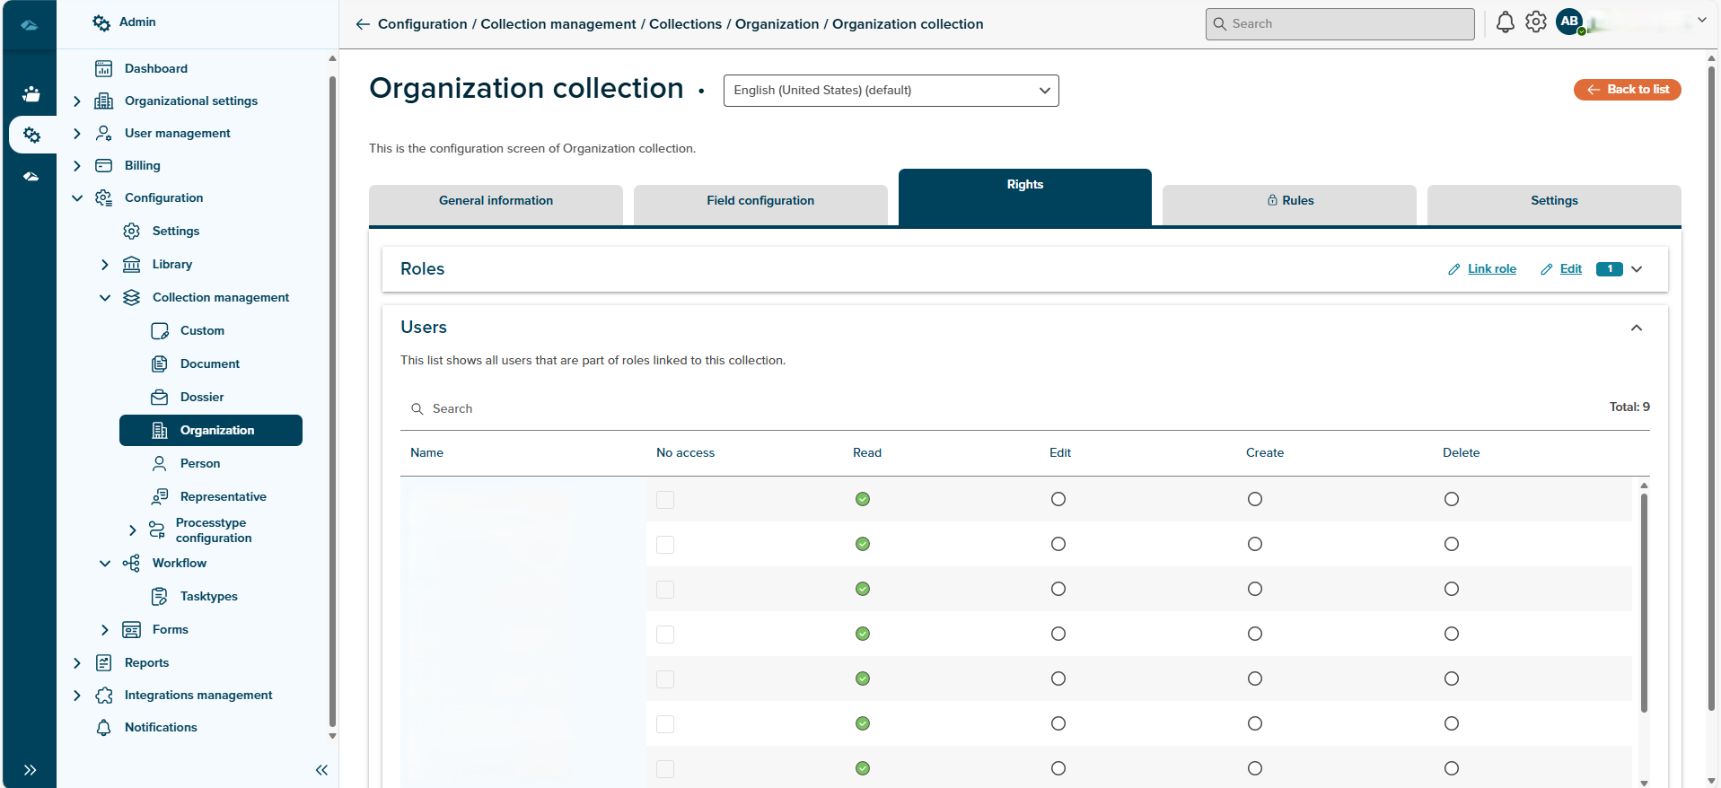
Task: Open the language dropdown showing English (United States)
Action: point(891,91)
